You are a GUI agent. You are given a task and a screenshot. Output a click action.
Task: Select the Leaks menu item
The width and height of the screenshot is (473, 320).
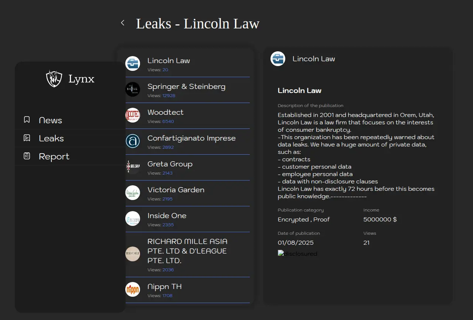pyautogui.click(x=51, y=138)
